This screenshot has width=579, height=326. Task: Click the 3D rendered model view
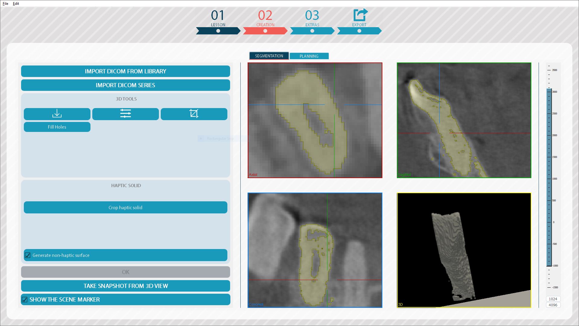click(x=464, y=250)
